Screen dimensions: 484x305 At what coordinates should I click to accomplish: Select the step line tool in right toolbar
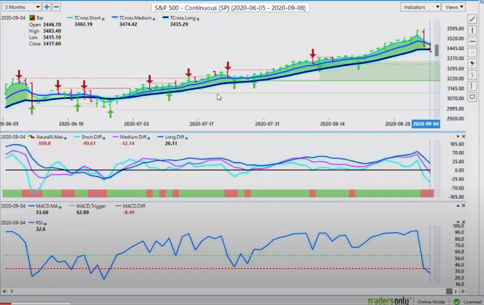pos(472,75)
